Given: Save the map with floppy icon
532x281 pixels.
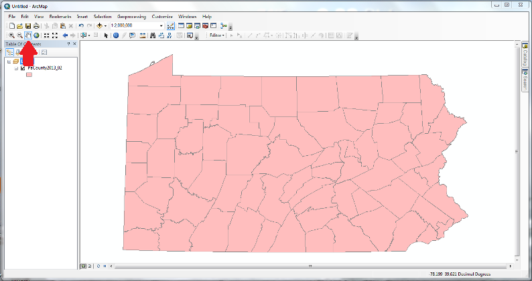Looking at the screenshot, I should (x=28, y=26).
